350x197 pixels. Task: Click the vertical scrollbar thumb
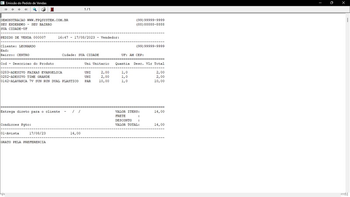pyautogui.click(x=347, y=20)
